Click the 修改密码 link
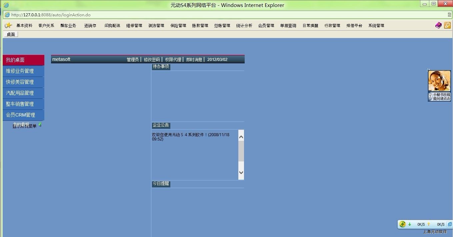 tap(152, 60)
